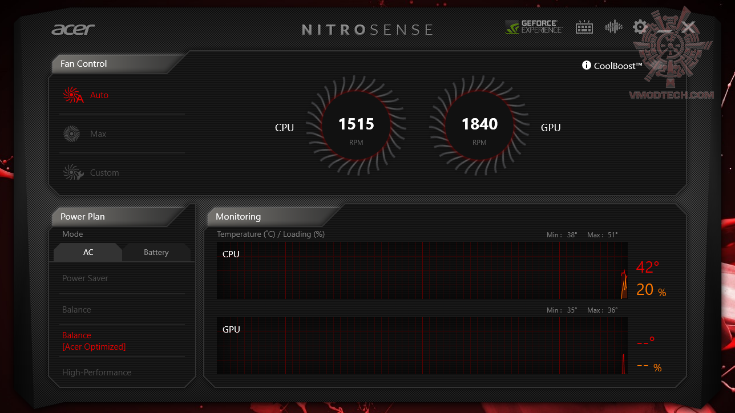Click the "Mode" label under Power Plan
The height and width of the screenshot is (413, 735).
point(72,234)
